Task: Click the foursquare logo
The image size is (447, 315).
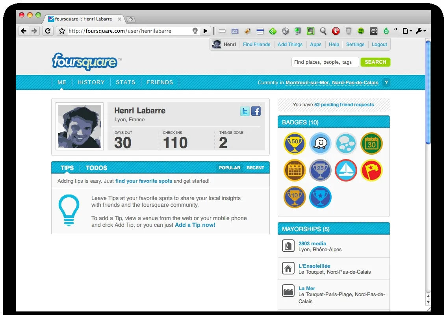Action: tap(85, 61)
